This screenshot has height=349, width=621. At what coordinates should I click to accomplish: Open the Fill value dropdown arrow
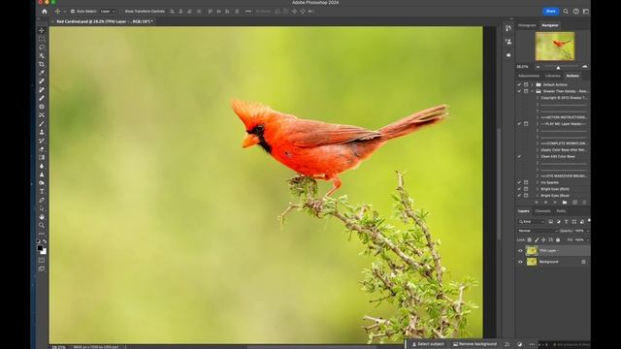[588, 239]
